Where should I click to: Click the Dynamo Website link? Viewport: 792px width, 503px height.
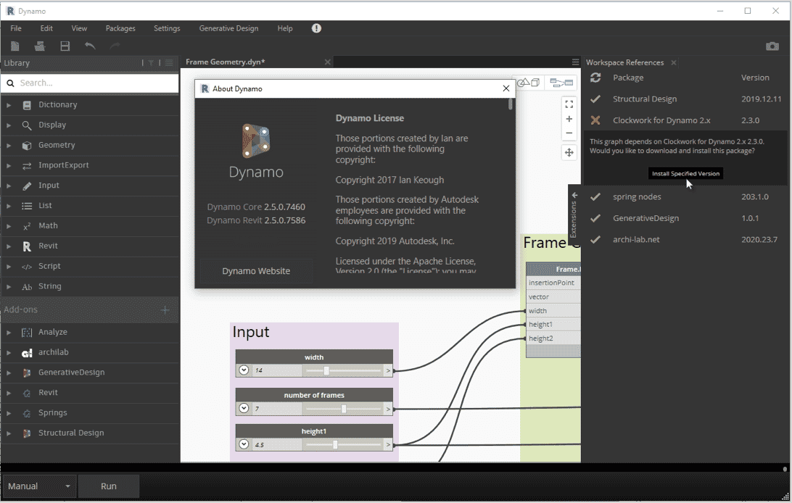pos(255,270)
